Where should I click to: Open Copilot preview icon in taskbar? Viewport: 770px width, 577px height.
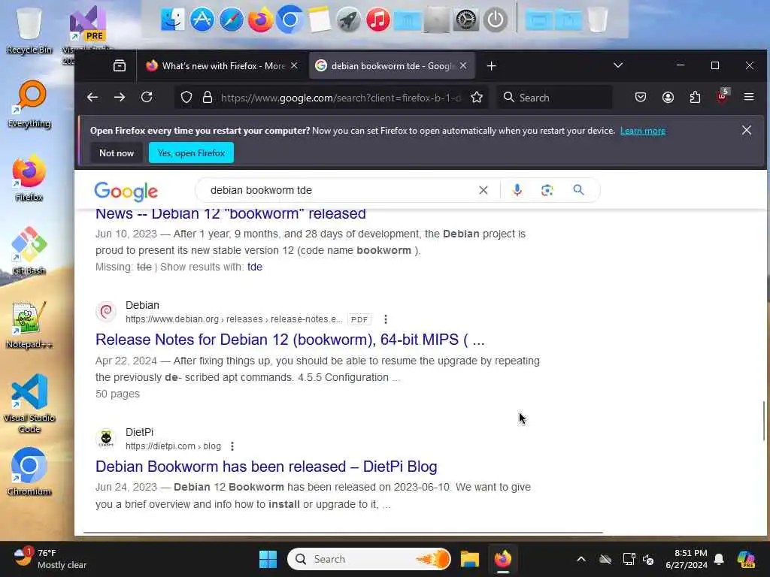pos(746,559)
